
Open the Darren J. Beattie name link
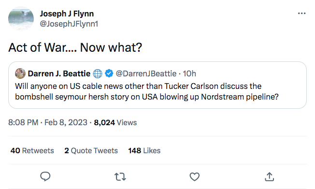[59, 73]
